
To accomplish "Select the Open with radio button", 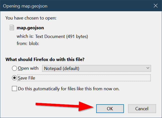I will 14,68.
